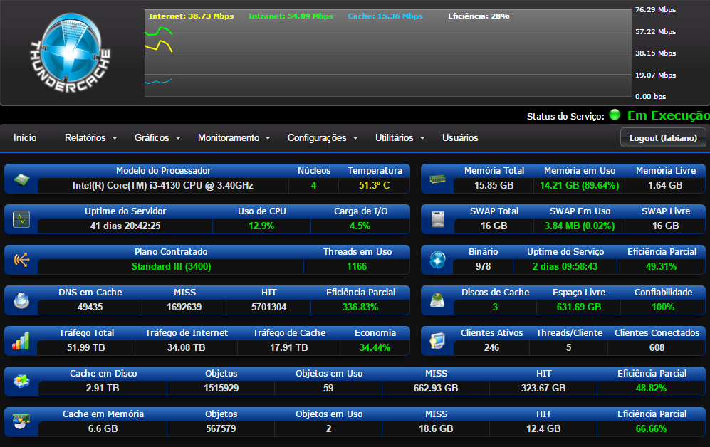Click the Logout (fabiano) button
The width and height of the screenshot is (710, 447).
(x=663, y=138)
